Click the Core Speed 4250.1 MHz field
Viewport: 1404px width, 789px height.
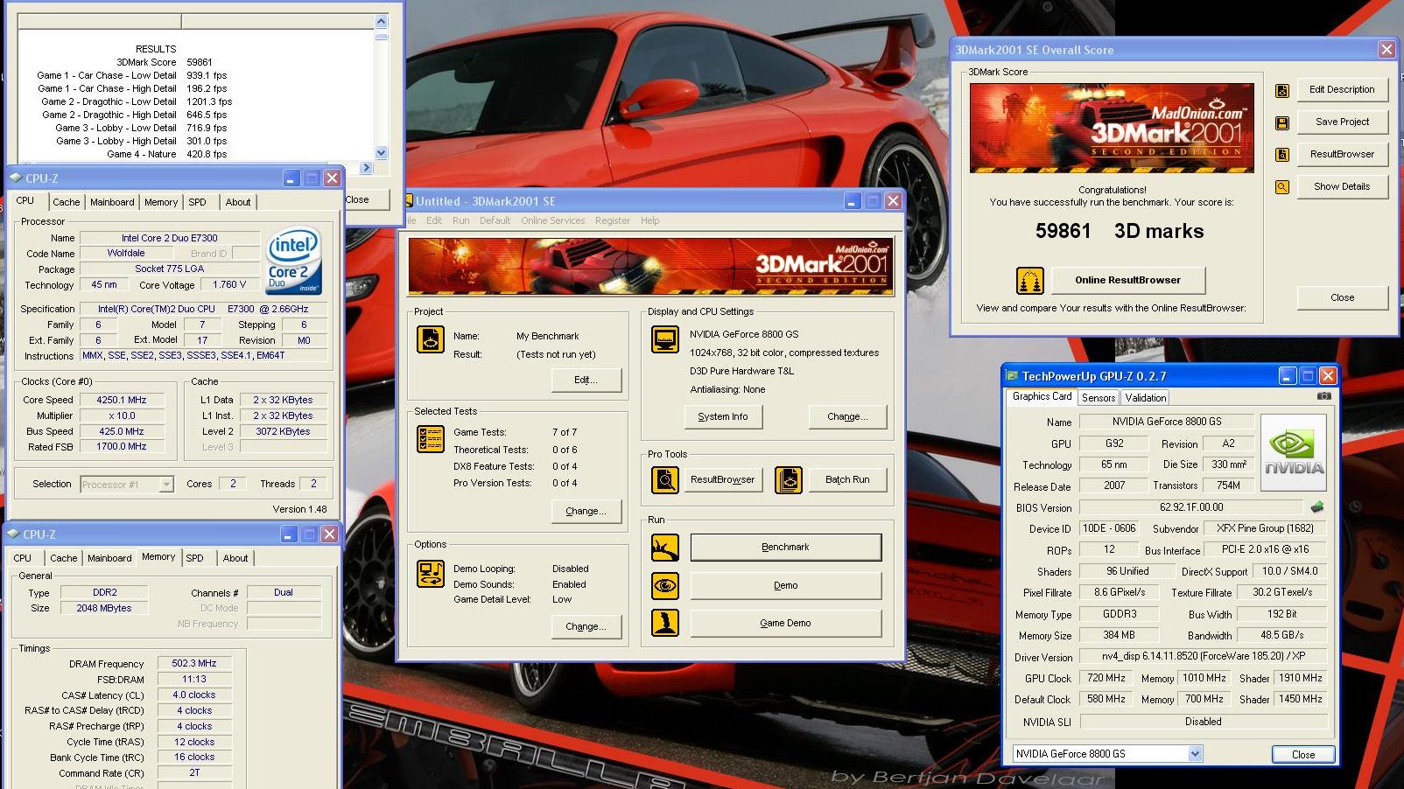(x=122, y=401)
